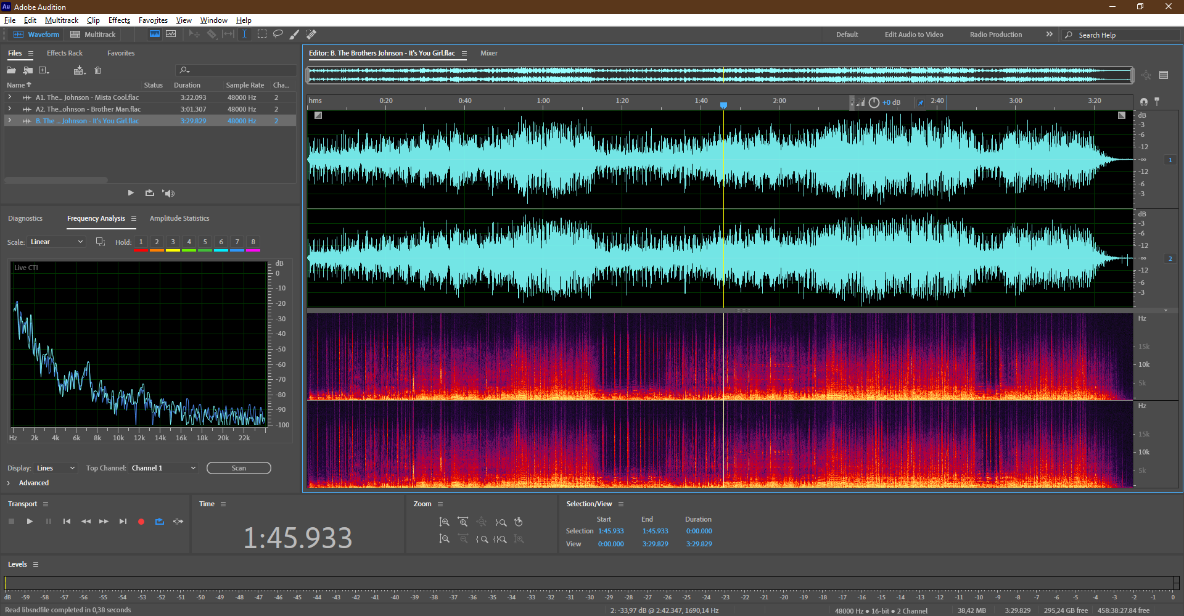Click Zoom In Time icon

463,522
